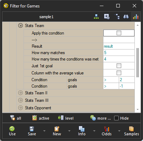Close the Filter for Games window
This screenshot has height=141, width=143.
pyautogui.click(x=134, y=6)
